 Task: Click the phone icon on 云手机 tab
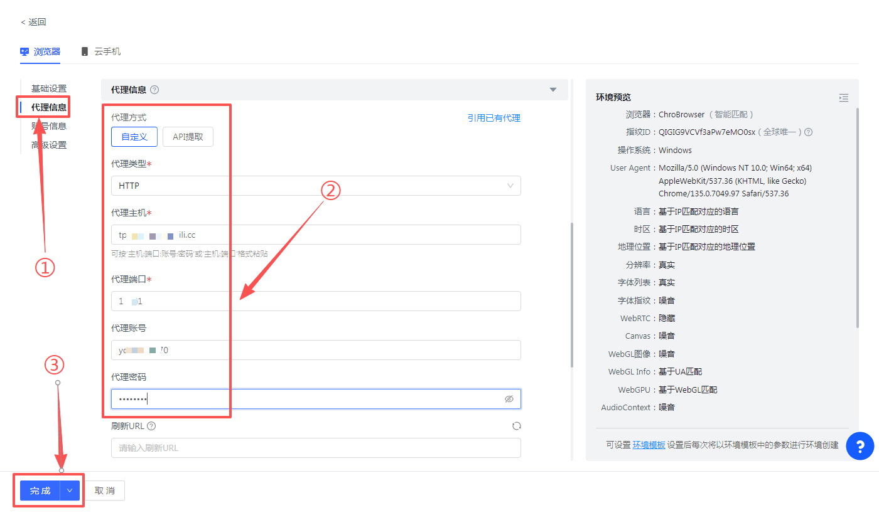click(84, 51)
